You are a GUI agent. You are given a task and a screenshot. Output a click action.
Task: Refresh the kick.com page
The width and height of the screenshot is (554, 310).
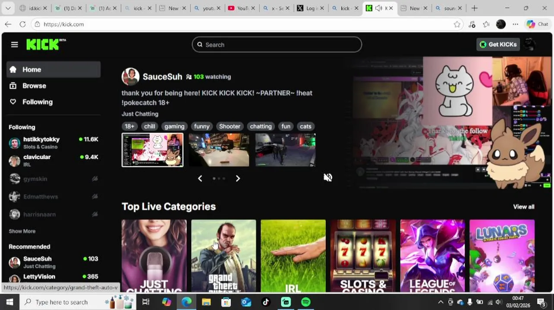tap(22, 24)
